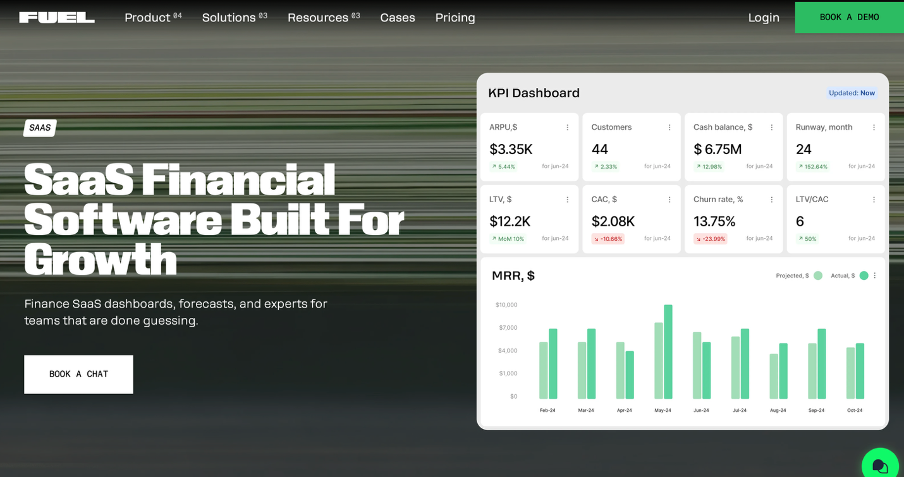Toggle the Actual series legend dot
The image size is (904, 477).
(864, 275)
